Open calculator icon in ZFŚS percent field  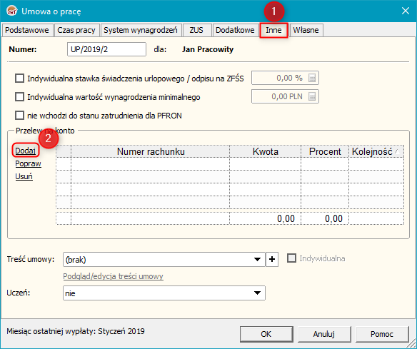pos(312,78)
